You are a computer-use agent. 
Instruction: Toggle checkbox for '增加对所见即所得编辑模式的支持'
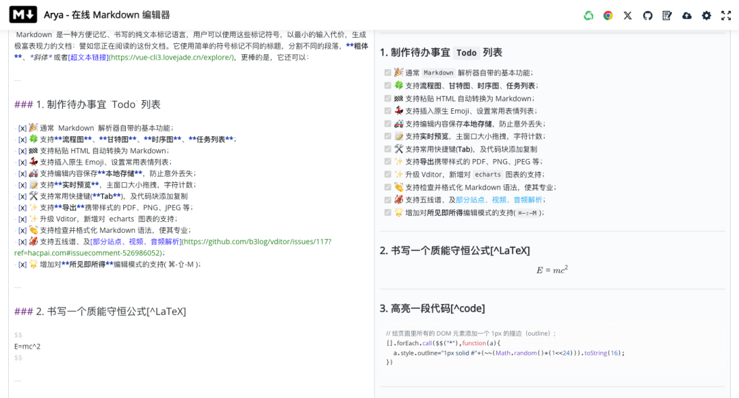(387, 212)
